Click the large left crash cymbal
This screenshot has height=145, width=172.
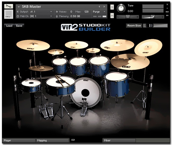(33, 45)
